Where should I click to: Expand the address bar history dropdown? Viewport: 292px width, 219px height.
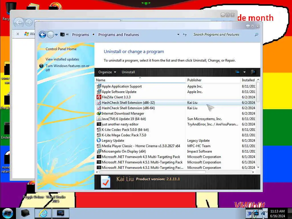pos(178,35)
